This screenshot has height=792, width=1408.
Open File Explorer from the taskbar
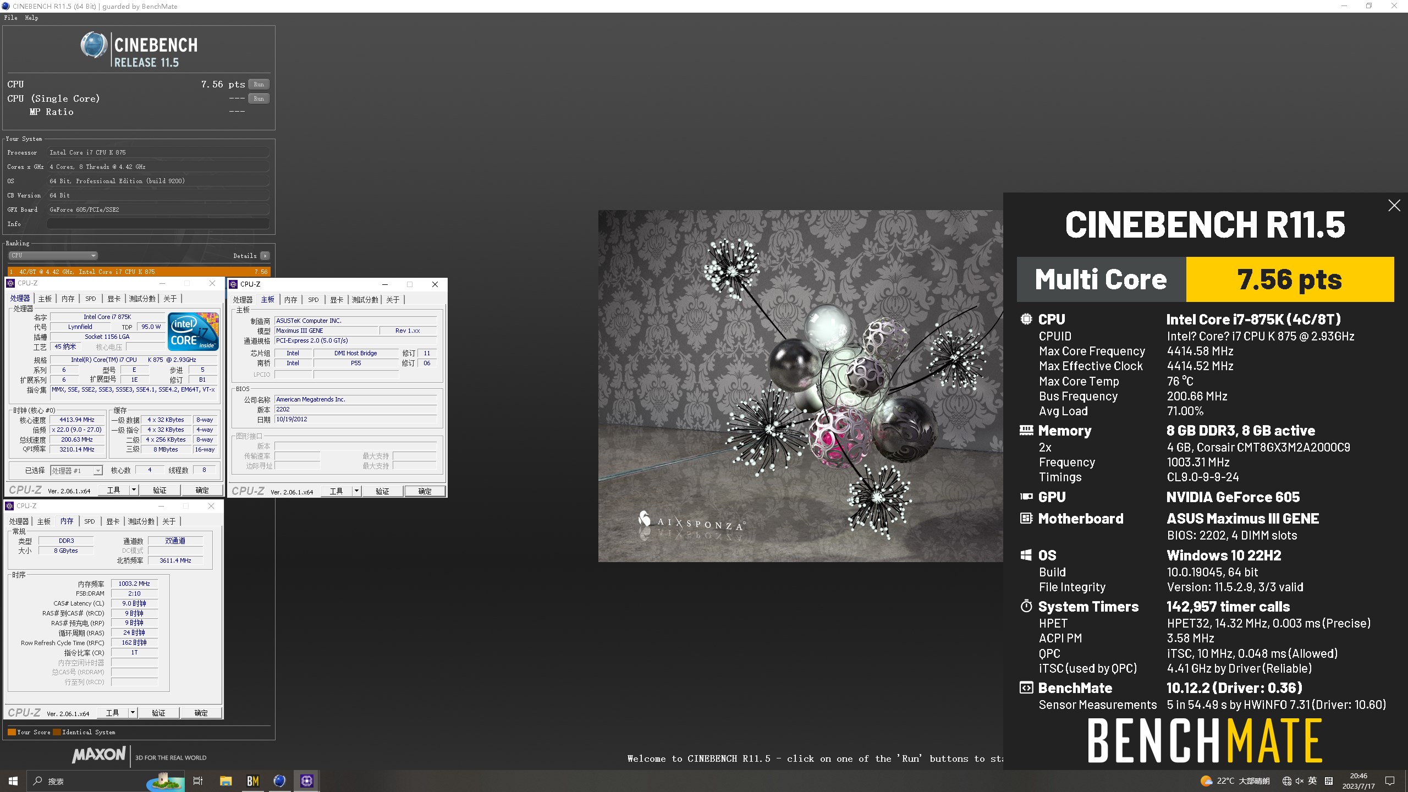tap(226, 781)
